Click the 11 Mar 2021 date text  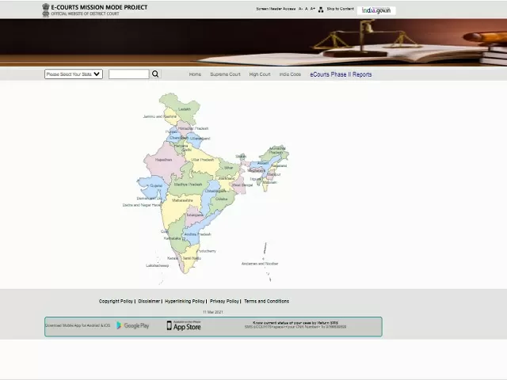[213, 312]
